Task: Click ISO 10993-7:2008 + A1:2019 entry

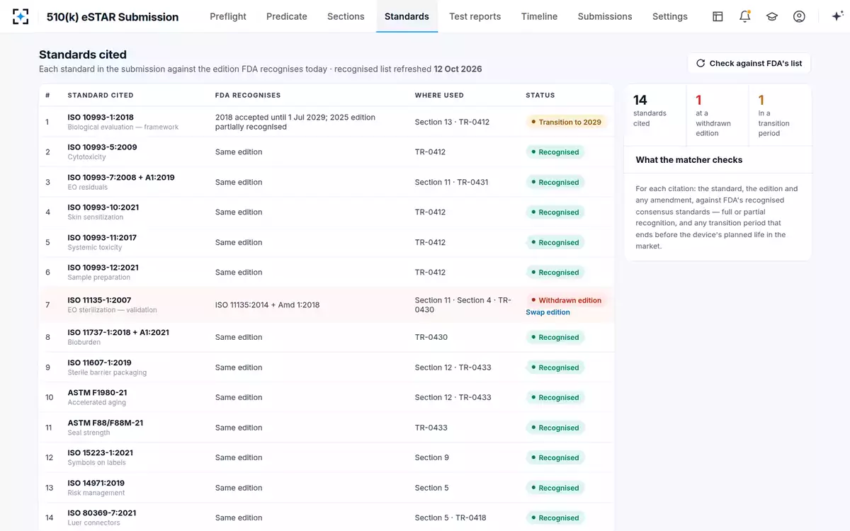Action: point(121,178)
